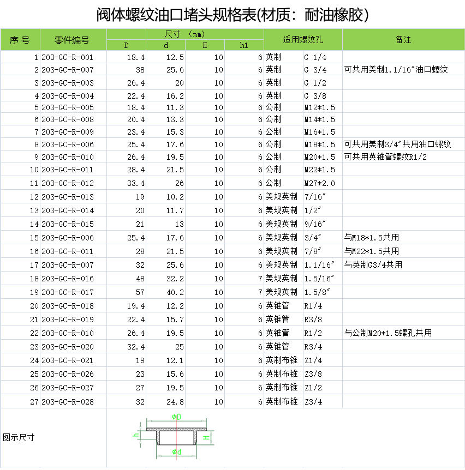Viewport: 465px width, 470px height.
Task: Click the G 3/4 thread cell
Action: coord(322,70)
